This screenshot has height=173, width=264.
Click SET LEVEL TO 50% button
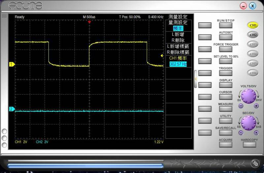coord(226,61)
